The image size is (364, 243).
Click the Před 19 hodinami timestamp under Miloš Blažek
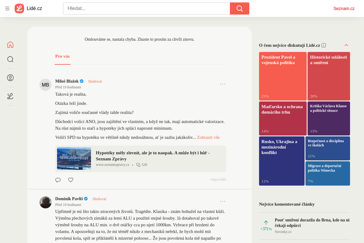[68, 87]
